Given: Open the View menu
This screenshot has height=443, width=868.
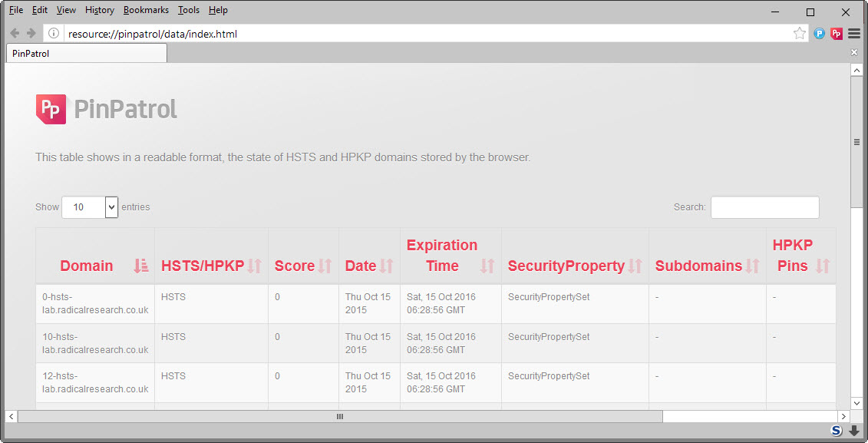Looking at the screenshot, I should [x=67, y=10].
